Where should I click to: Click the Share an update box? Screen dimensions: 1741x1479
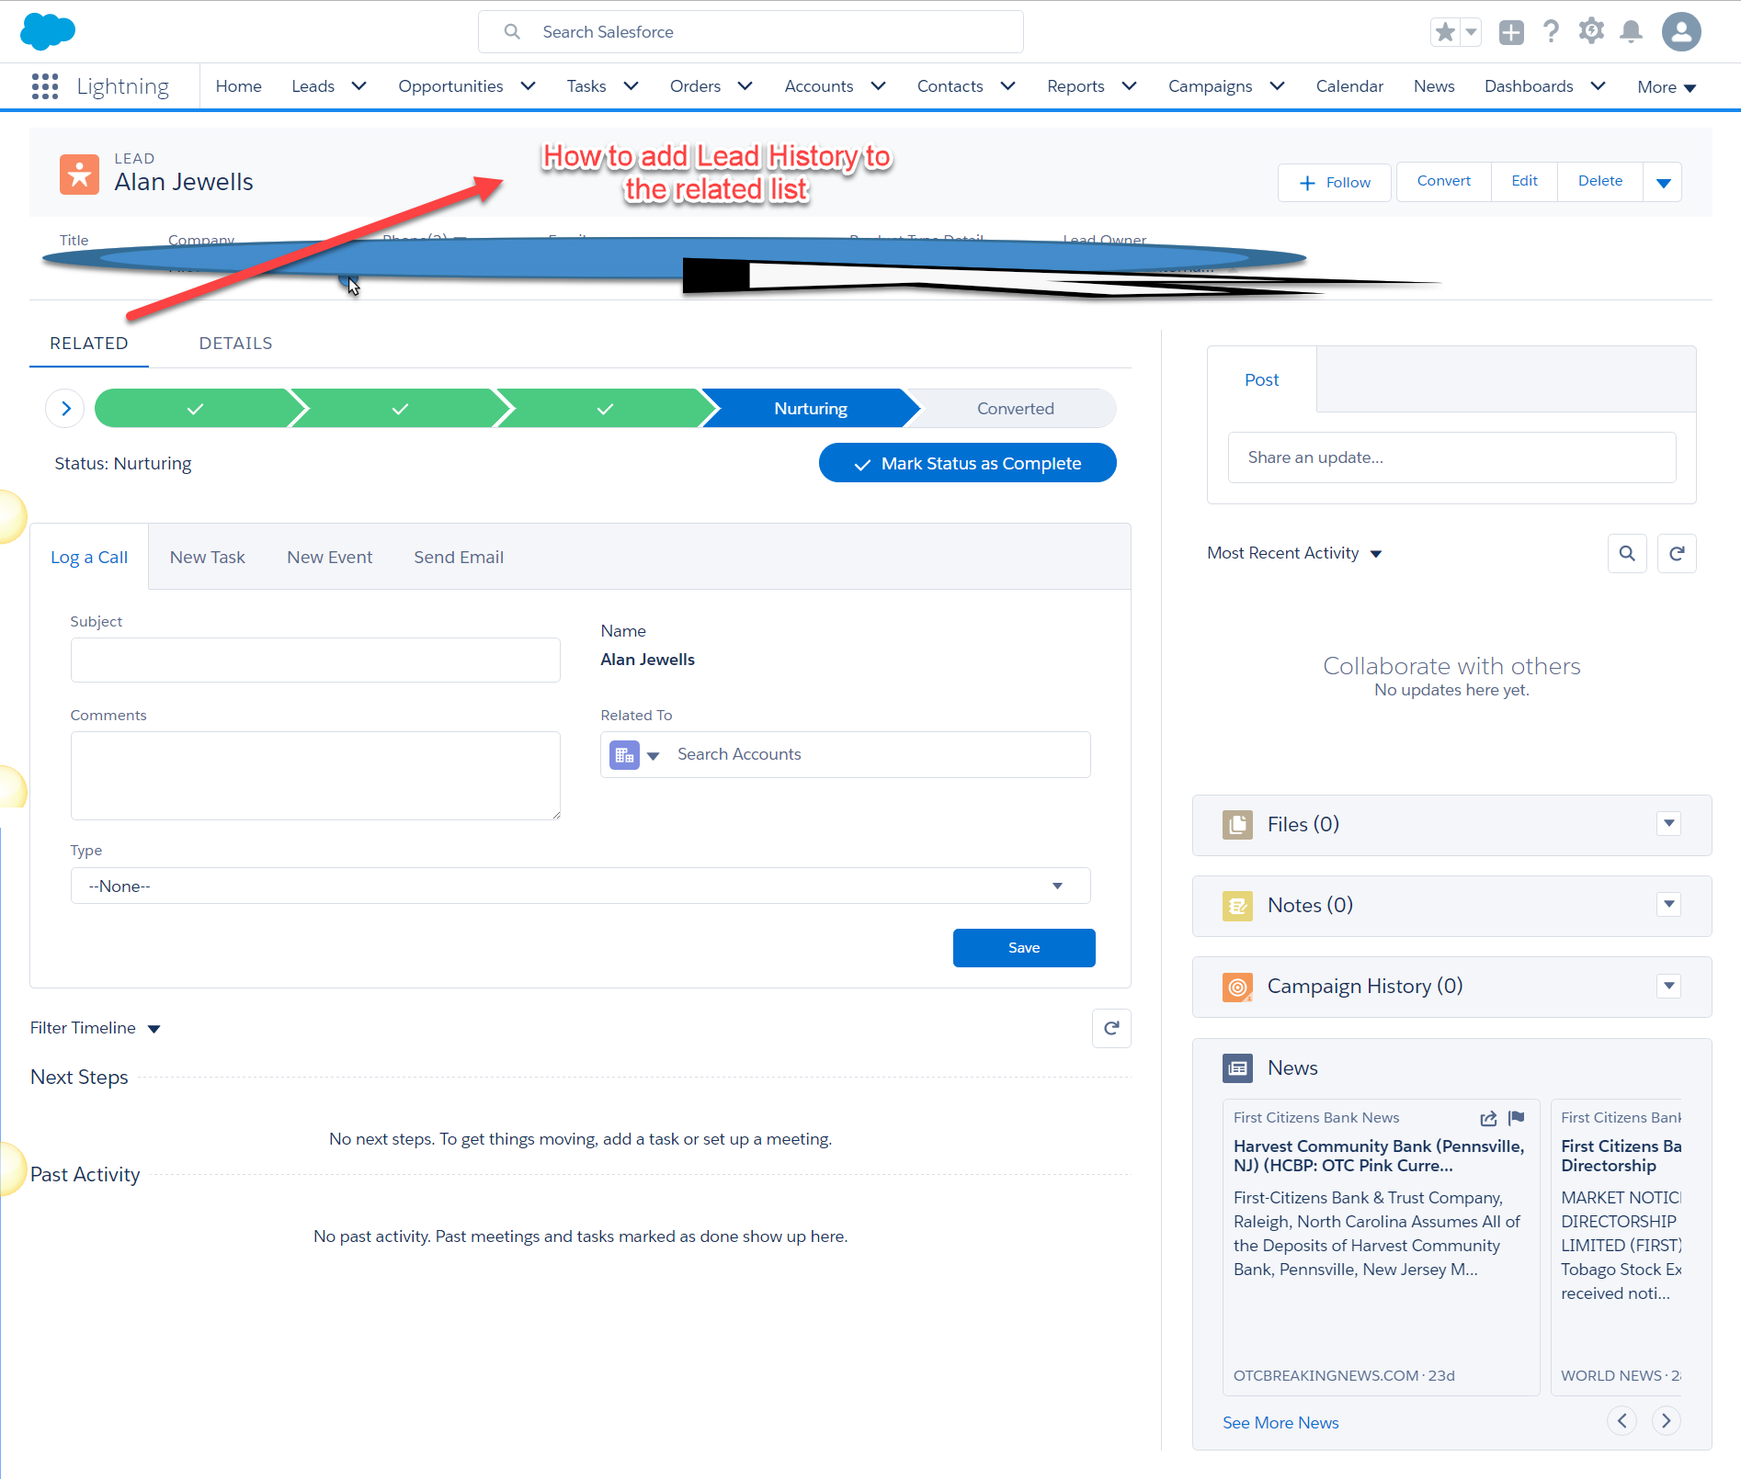point(1452,457)
